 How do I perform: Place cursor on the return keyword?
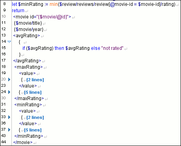pyautogui.click(x=18, y=11)
